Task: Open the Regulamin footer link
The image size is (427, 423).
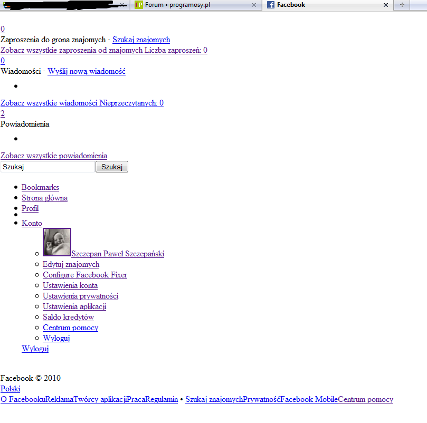Action: [161, 399]
